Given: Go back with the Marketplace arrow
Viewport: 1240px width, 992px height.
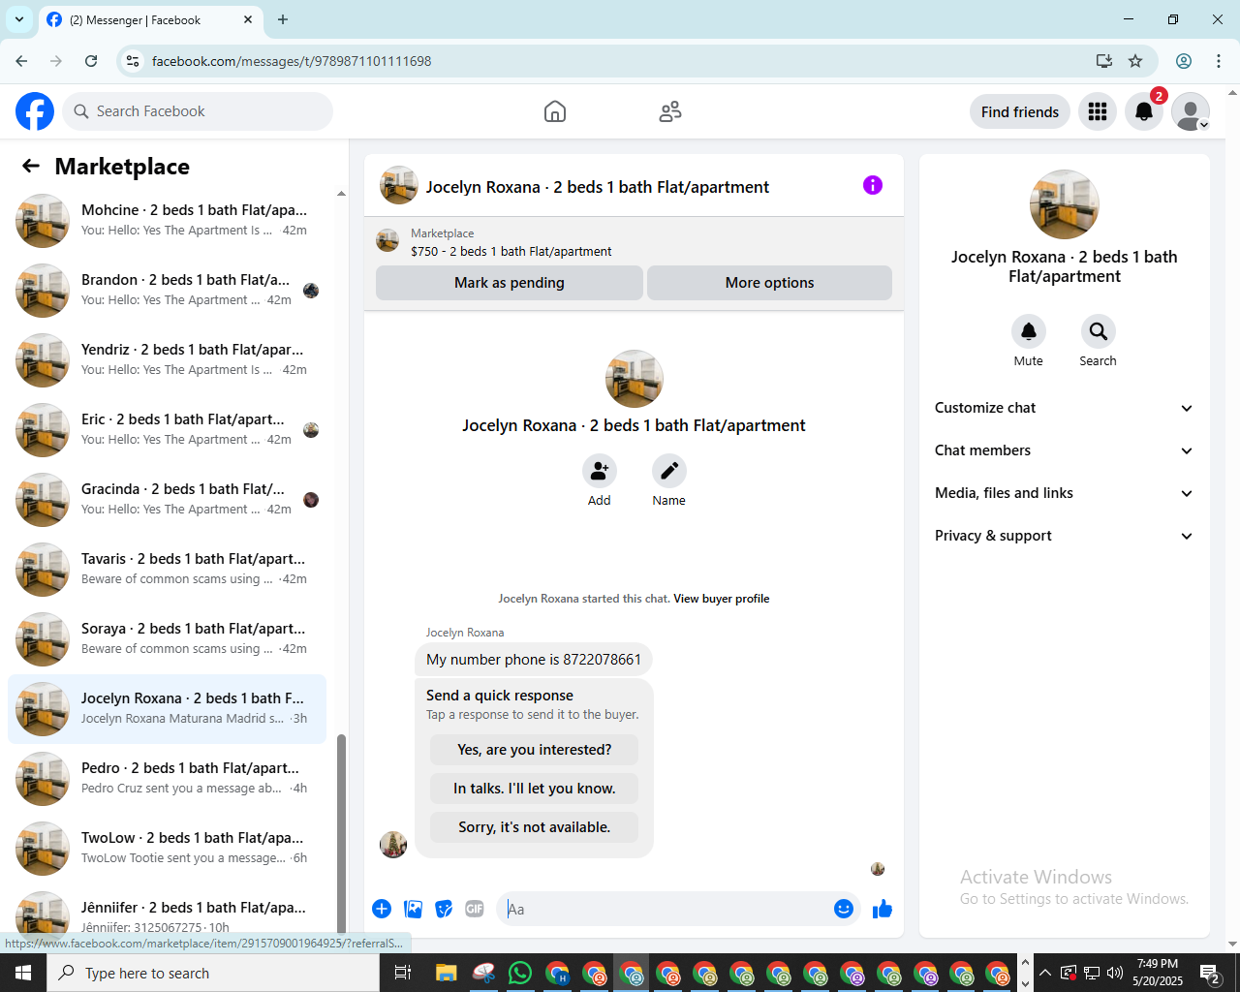Looking at the screenshot, I should coord(31,167).
